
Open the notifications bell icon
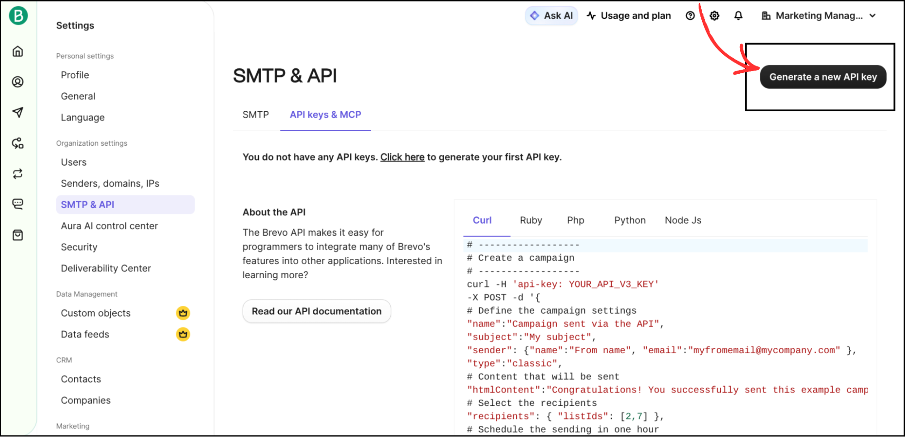point(738,15)
